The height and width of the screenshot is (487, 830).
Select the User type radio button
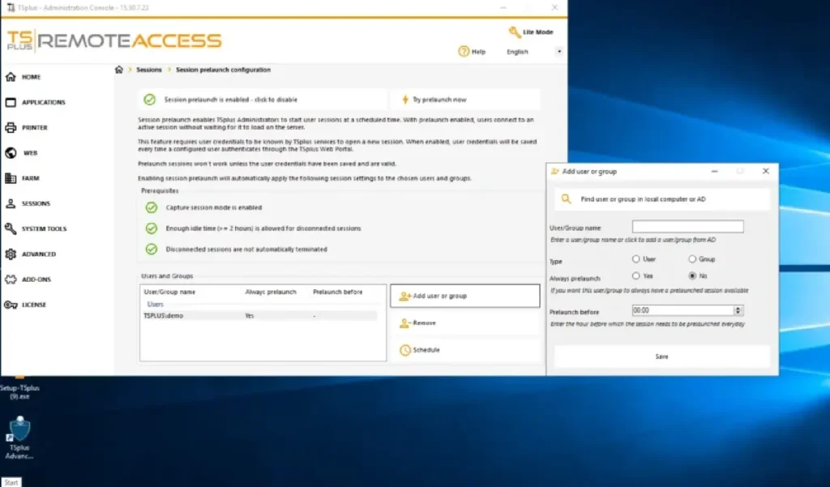(x=636, y=259)
